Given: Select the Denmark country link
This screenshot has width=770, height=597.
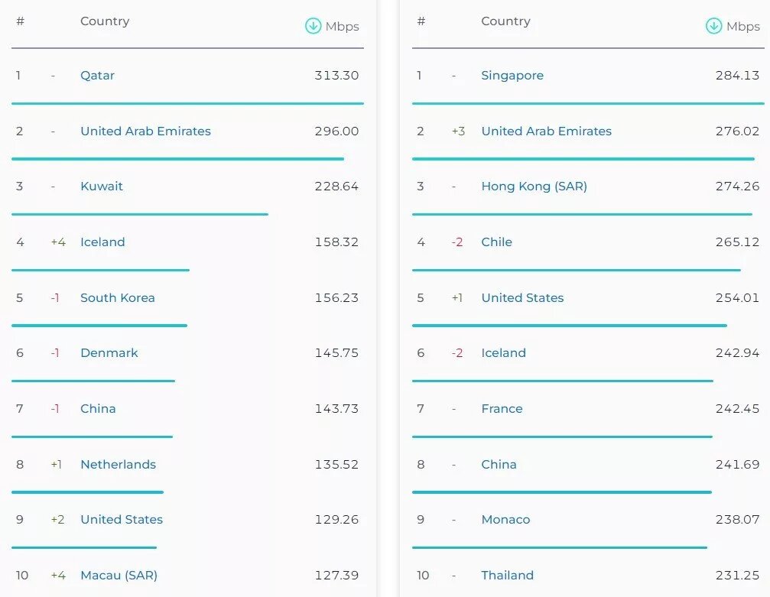Looking at the screenshot, I should [109, 353].
